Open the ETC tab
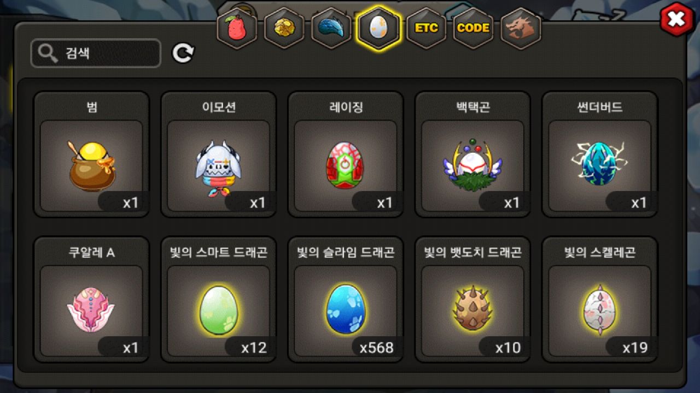 (426, 28)
